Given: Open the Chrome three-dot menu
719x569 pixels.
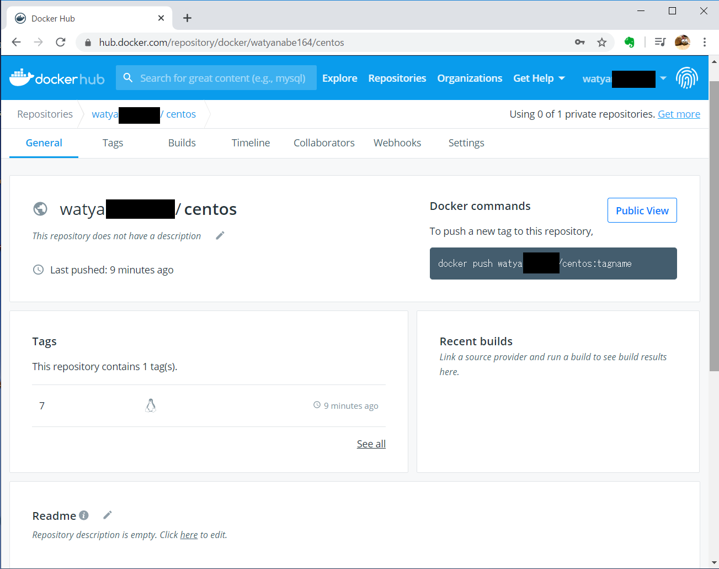Looking at the screenshot, I should [705, 42].
